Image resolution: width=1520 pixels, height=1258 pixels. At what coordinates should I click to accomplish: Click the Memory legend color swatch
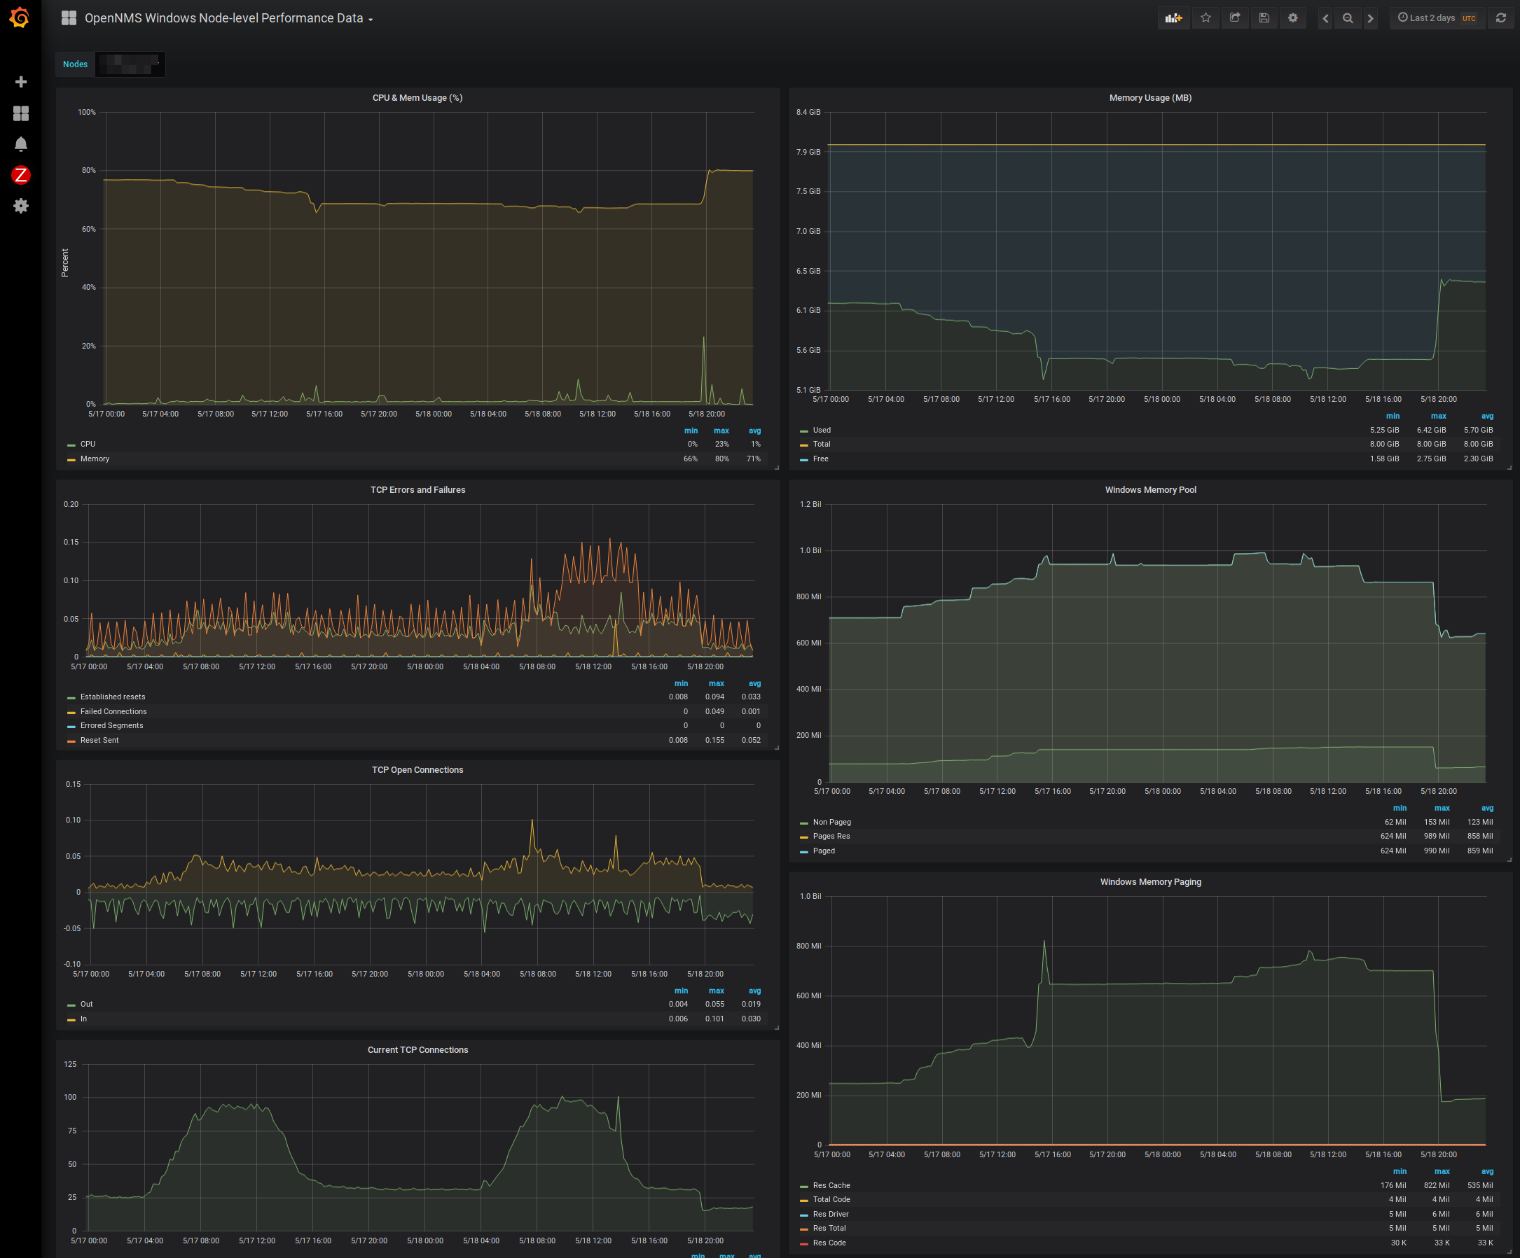coord(71,459)
